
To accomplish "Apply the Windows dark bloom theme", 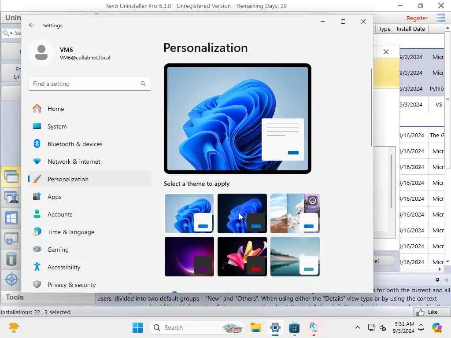I will point(242,213).
